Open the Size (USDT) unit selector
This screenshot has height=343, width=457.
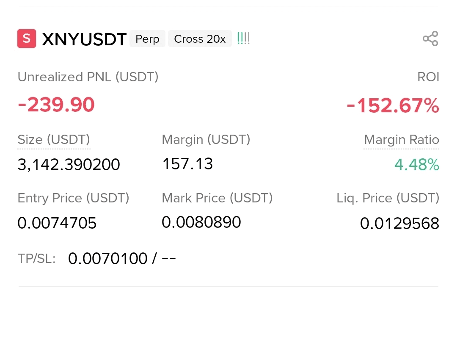point(53,139)
